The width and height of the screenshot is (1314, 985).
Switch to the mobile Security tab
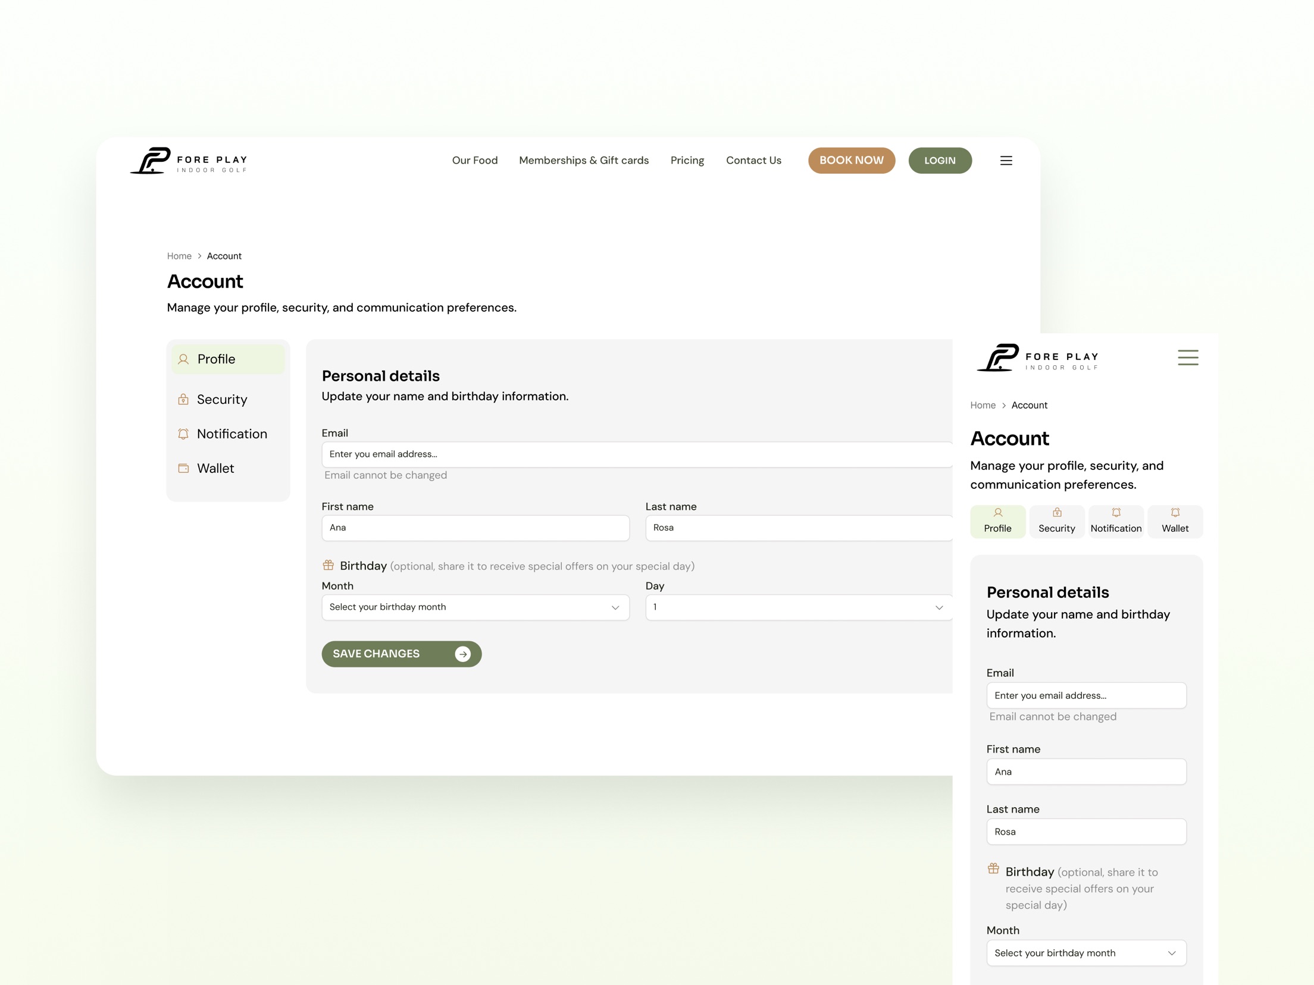click(1057, 522)
